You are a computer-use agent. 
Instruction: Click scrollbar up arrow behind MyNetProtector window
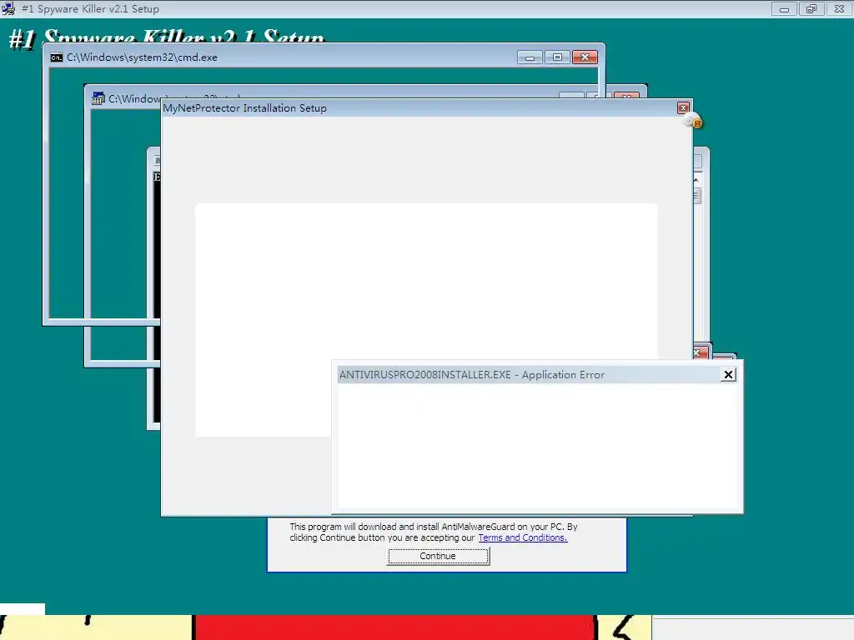tap(696, 179)
